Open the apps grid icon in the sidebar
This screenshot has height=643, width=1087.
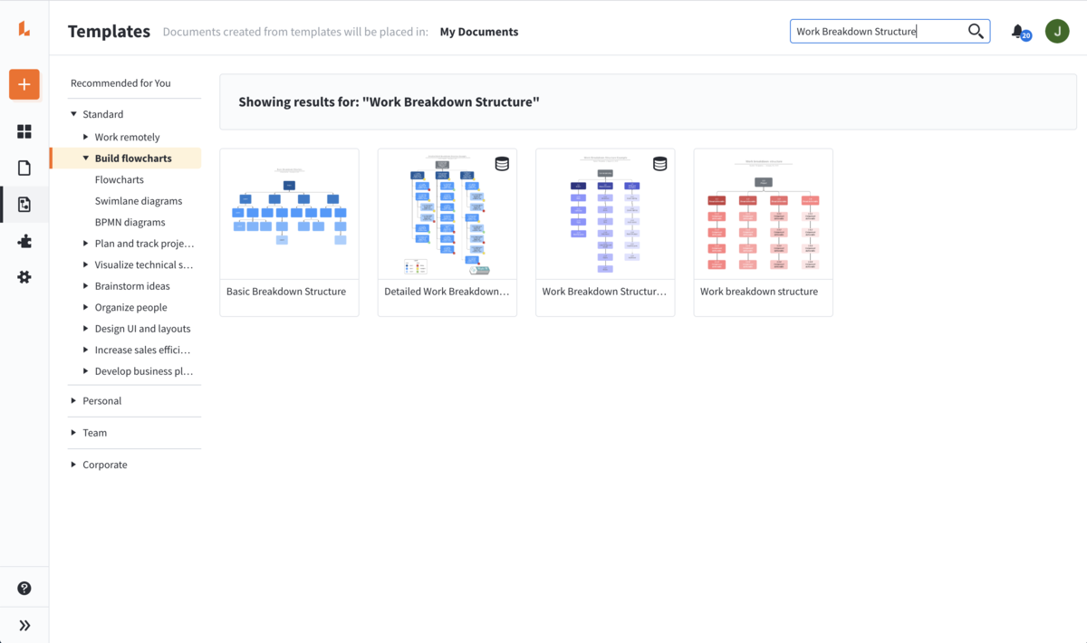24,131
